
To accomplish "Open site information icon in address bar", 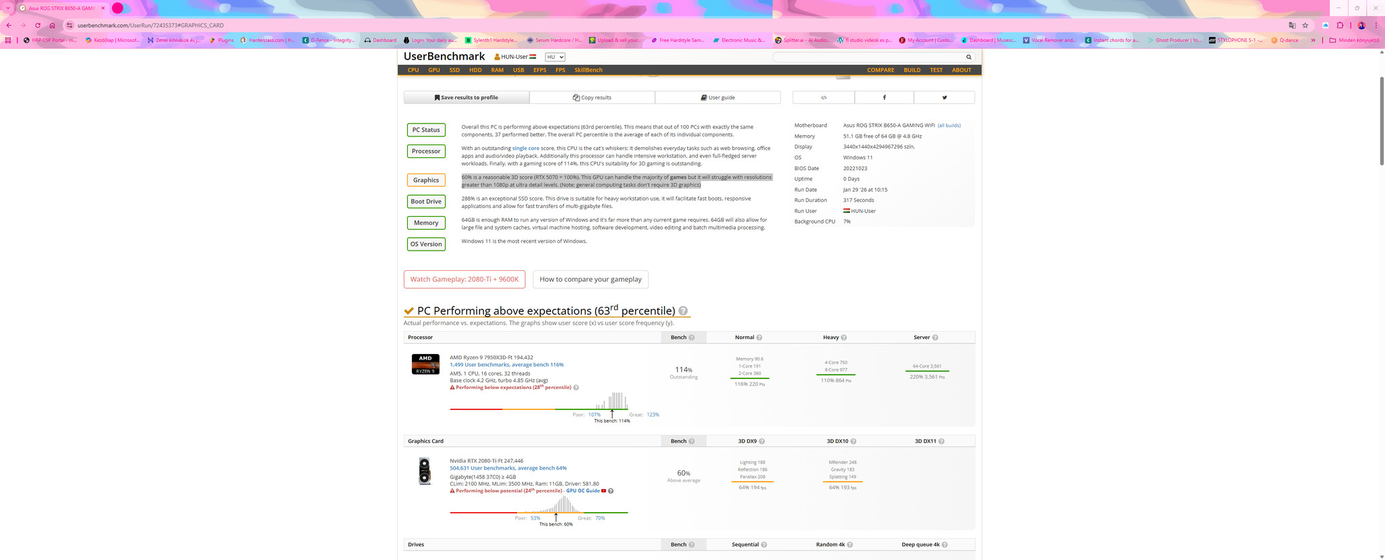I will pos(69,25).
